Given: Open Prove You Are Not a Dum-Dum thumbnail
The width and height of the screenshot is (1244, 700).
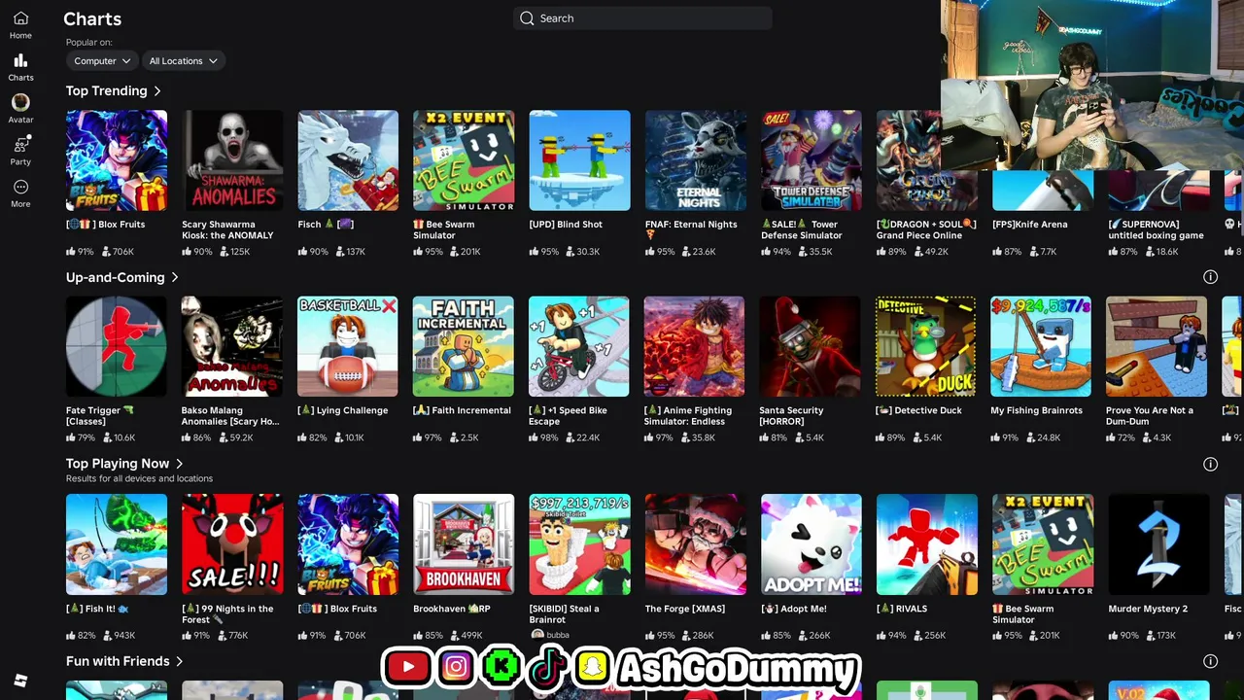Looking at the screenshot, I should (x=1157, y=346).
